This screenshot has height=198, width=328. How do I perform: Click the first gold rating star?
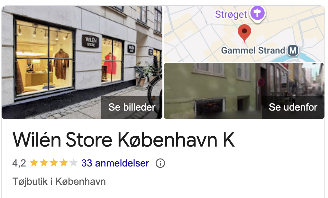(x=34, y=163)
